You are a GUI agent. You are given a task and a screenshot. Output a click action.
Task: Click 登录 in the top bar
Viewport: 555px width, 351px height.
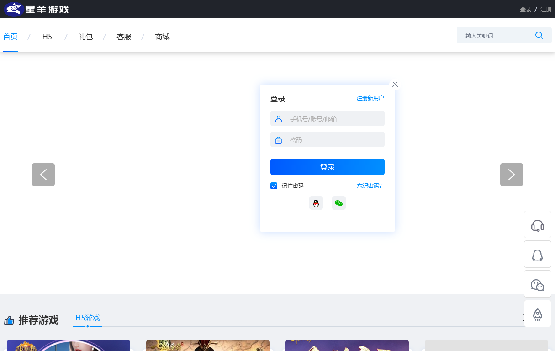click(525, 9)
